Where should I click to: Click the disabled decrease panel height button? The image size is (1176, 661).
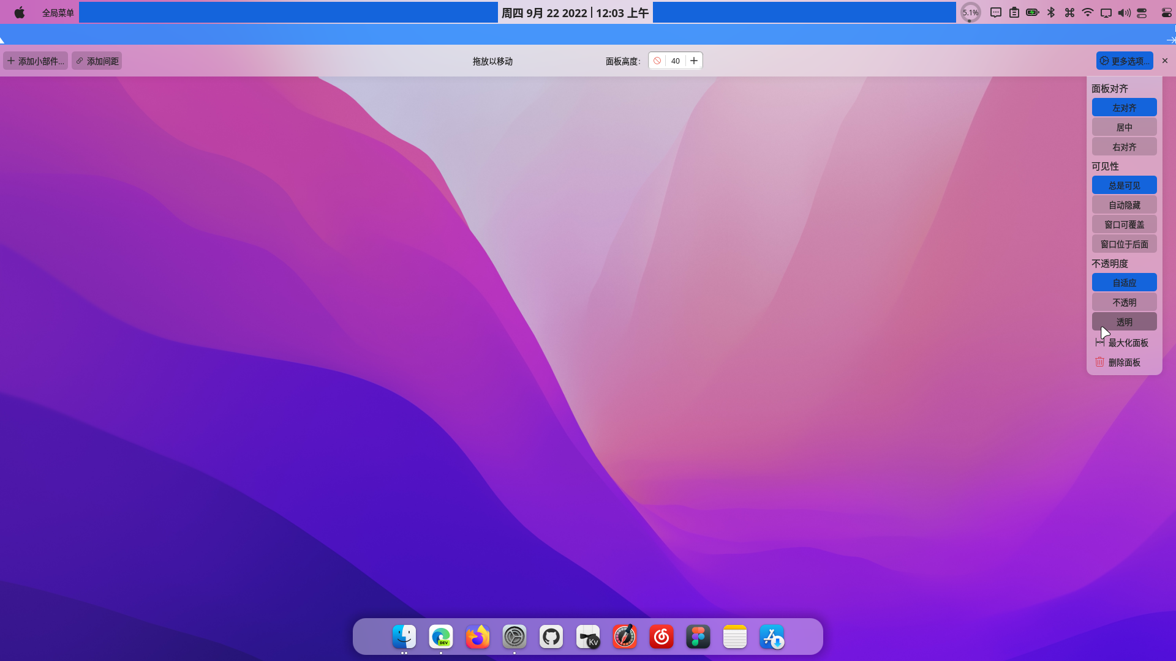pyautogui.click(x=657, y=61)
